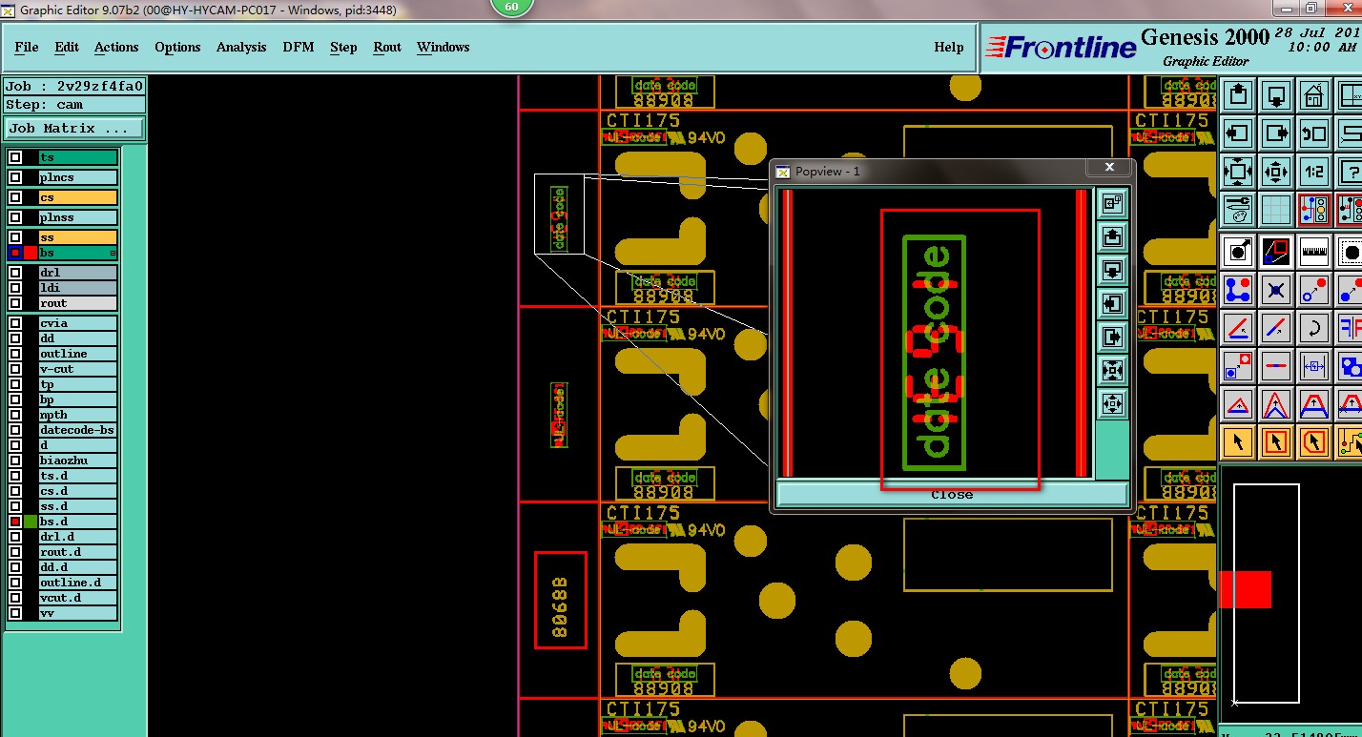Click Close button in Popview window
1362x737 pixels.
click(x=952, y=494)
